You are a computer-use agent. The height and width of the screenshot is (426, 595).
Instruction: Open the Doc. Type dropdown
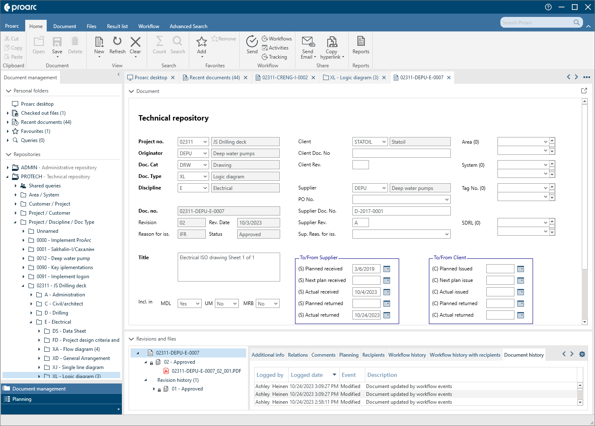[204, 176]
